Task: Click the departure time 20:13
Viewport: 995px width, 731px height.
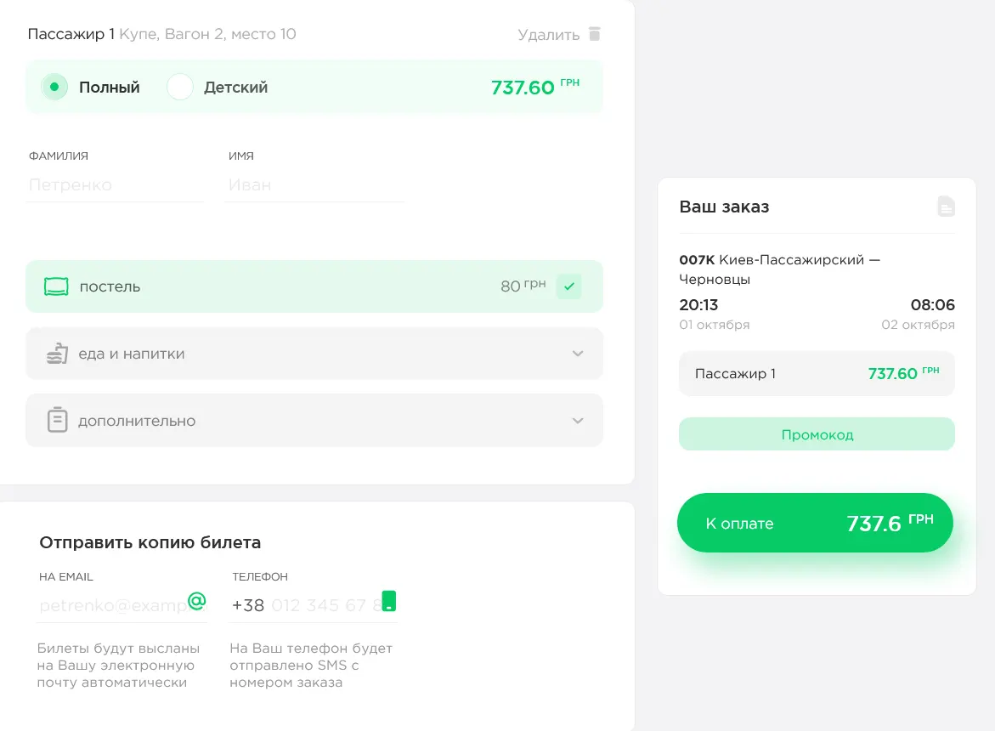Action: pos(698,305)
